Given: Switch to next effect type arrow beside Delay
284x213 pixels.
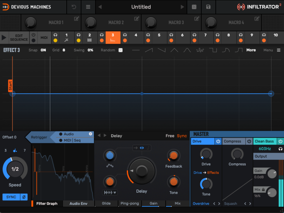Looking at the screenshot, I should point(105,135).
